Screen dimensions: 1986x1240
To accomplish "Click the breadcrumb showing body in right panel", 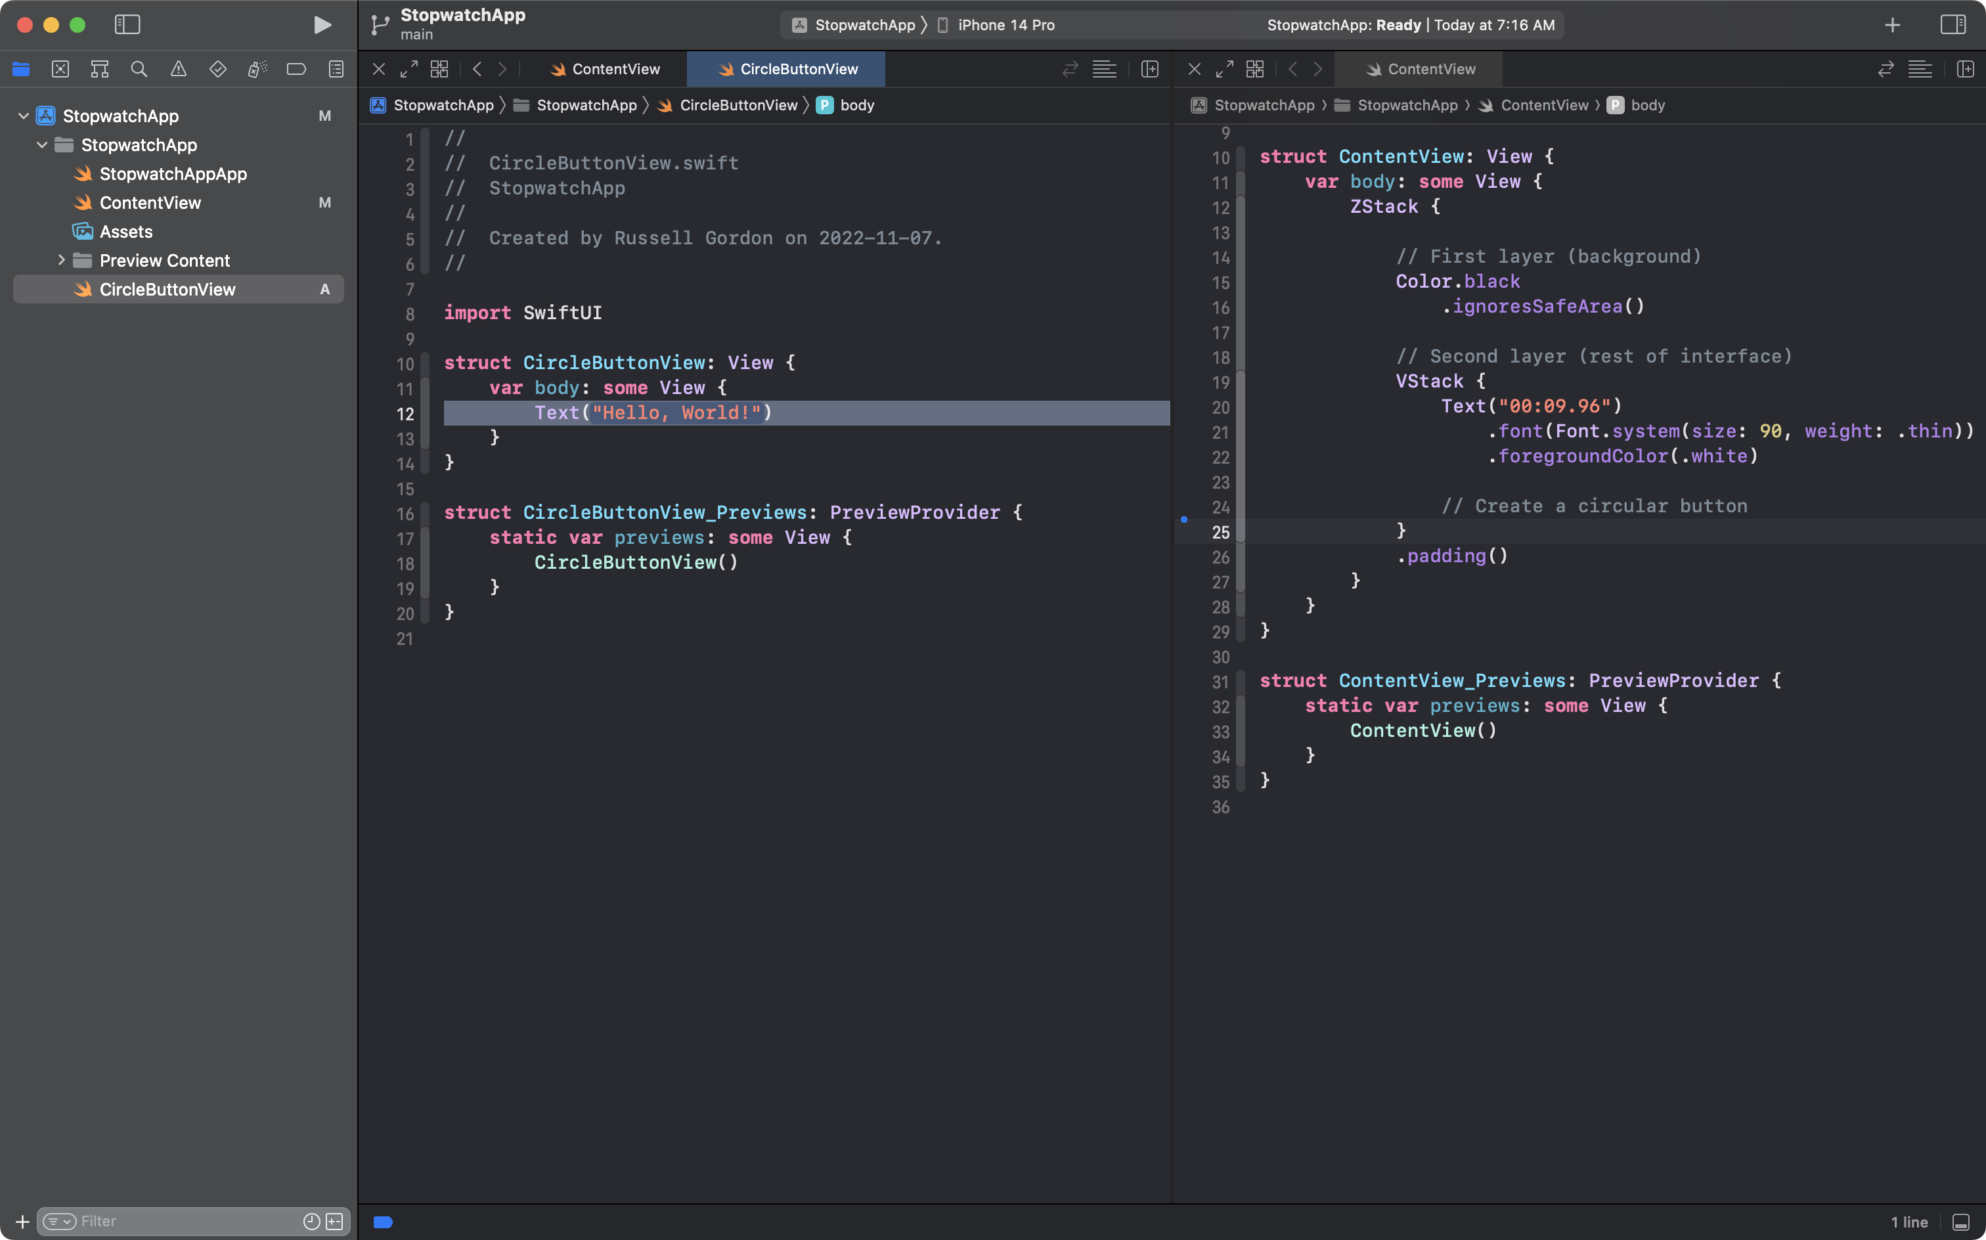I will click(1648, 104).
